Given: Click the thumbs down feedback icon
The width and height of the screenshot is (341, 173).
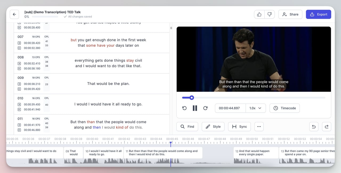Looking at the screenshot, I should 270,14.
